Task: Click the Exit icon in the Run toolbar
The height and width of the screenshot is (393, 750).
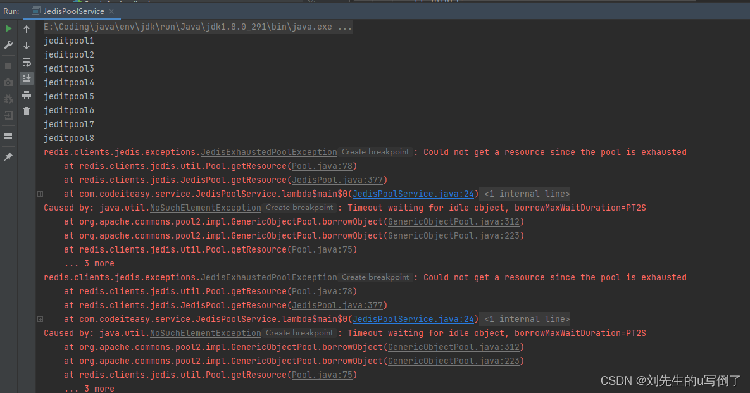Action: point(8,115)
